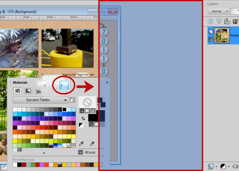Click the Materials palette title
Viewport: 239px width, 171px height.
click(20, 83)
